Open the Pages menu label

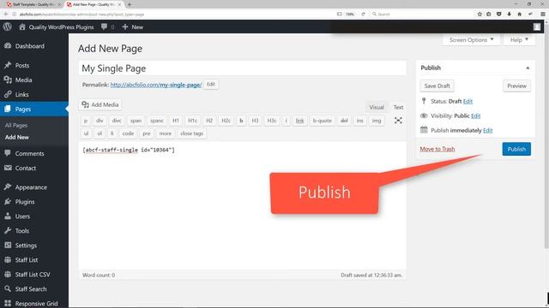coord(23,109)
